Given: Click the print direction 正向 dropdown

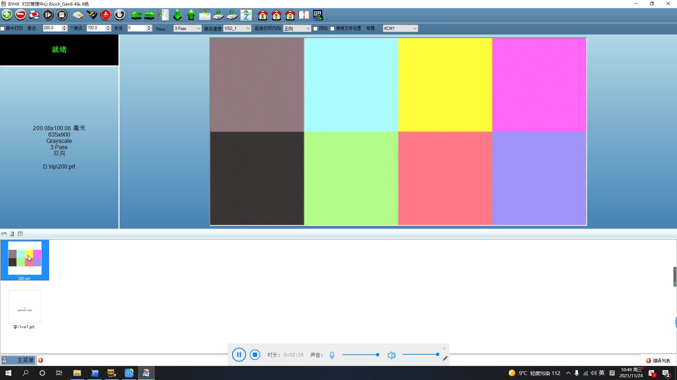Looking at the screenshot, I should [297, 28].
